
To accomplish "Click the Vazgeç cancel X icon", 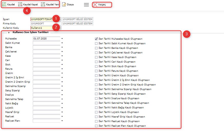I will coord(95,5).
